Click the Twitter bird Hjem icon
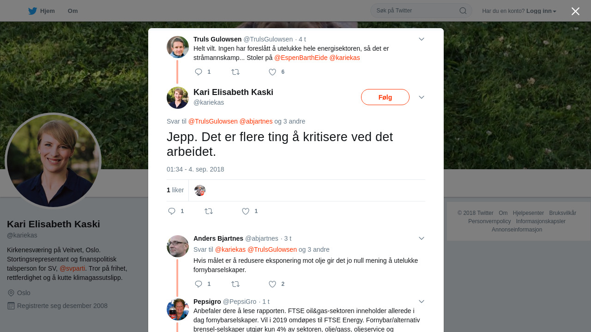Screen dimensions: 591x332 tap(32, 11)
